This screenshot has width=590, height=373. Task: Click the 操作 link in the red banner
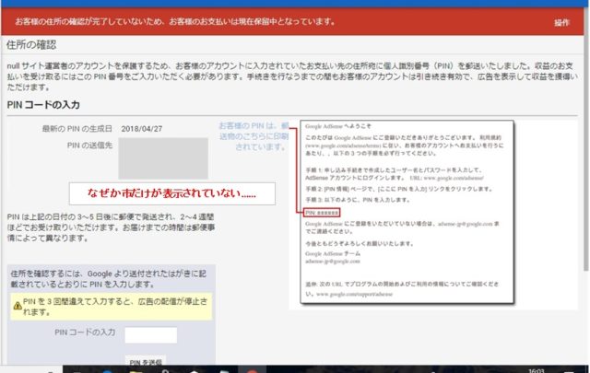561,21
